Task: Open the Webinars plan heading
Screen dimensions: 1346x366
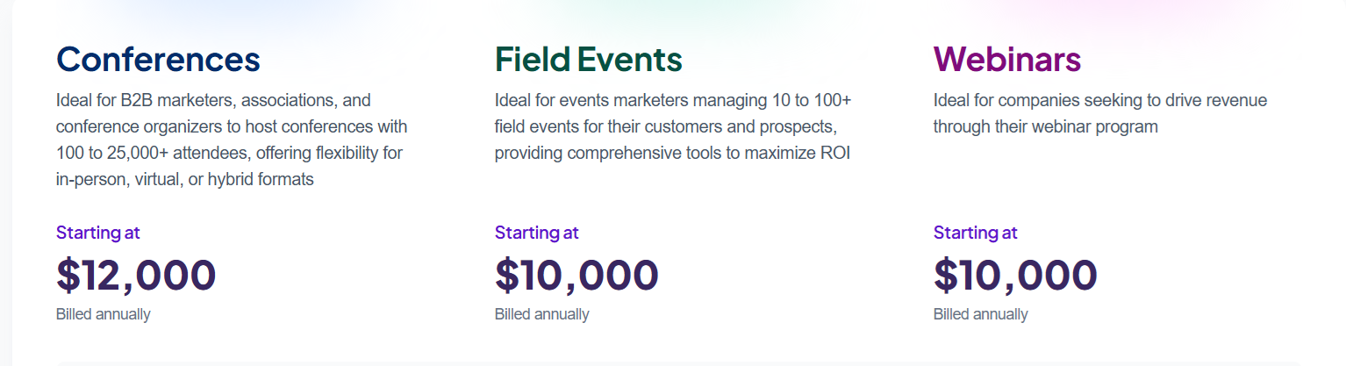Action: click(x=1006, y=60)
